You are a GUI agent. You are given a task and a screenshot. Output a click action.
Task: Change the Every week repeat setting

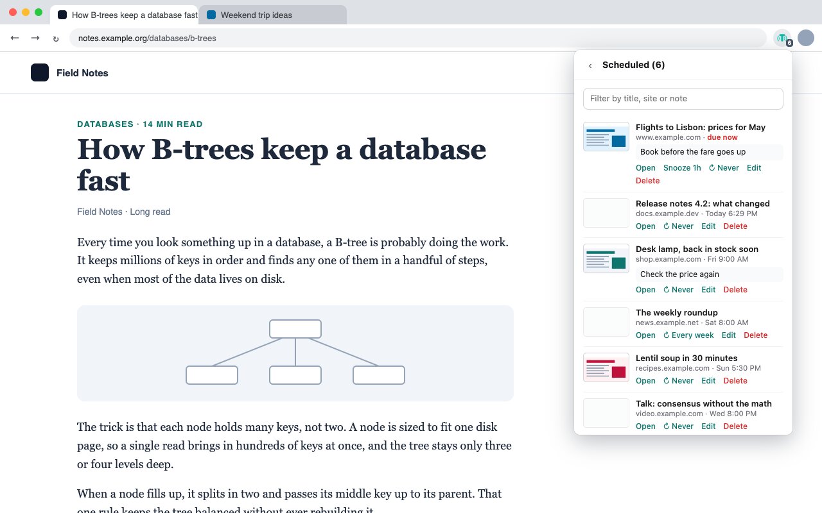688,335
